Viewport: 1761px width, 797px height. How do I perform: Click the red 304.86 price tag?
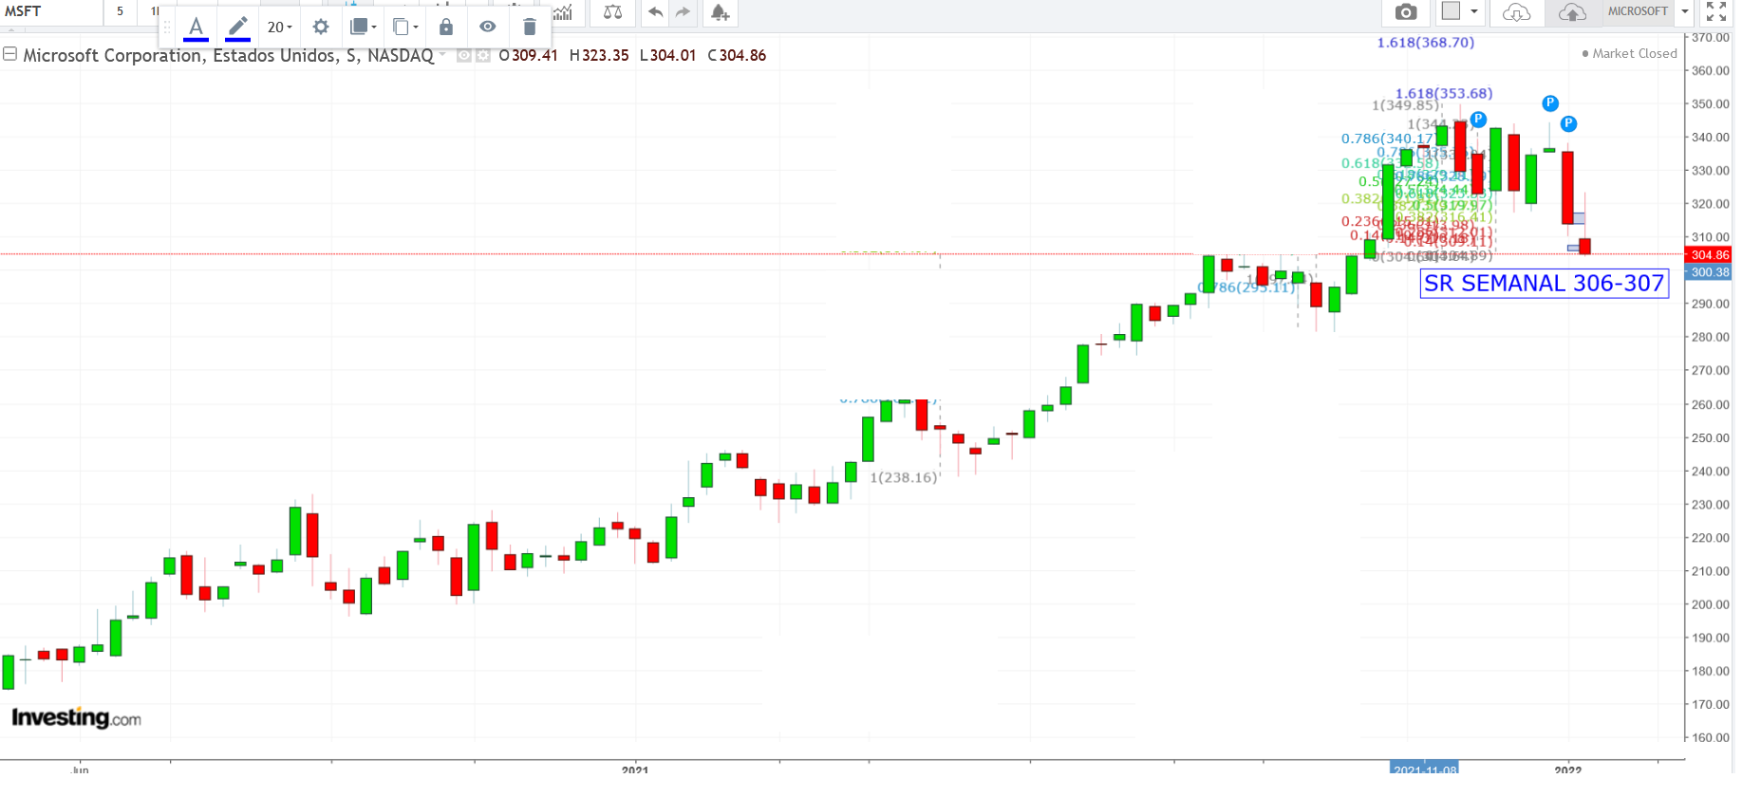pyautogui.click(x=1709, y=255)
